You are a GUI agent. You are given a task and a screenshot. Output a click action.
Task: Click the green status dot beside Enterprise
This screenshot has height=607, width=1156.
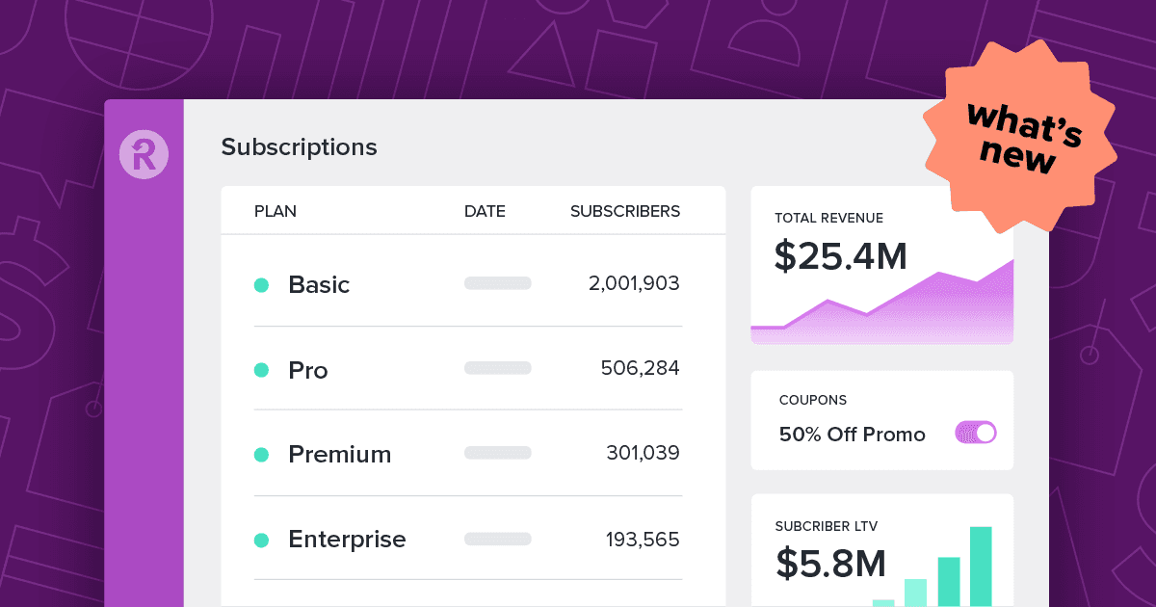(x=261, y=540)
